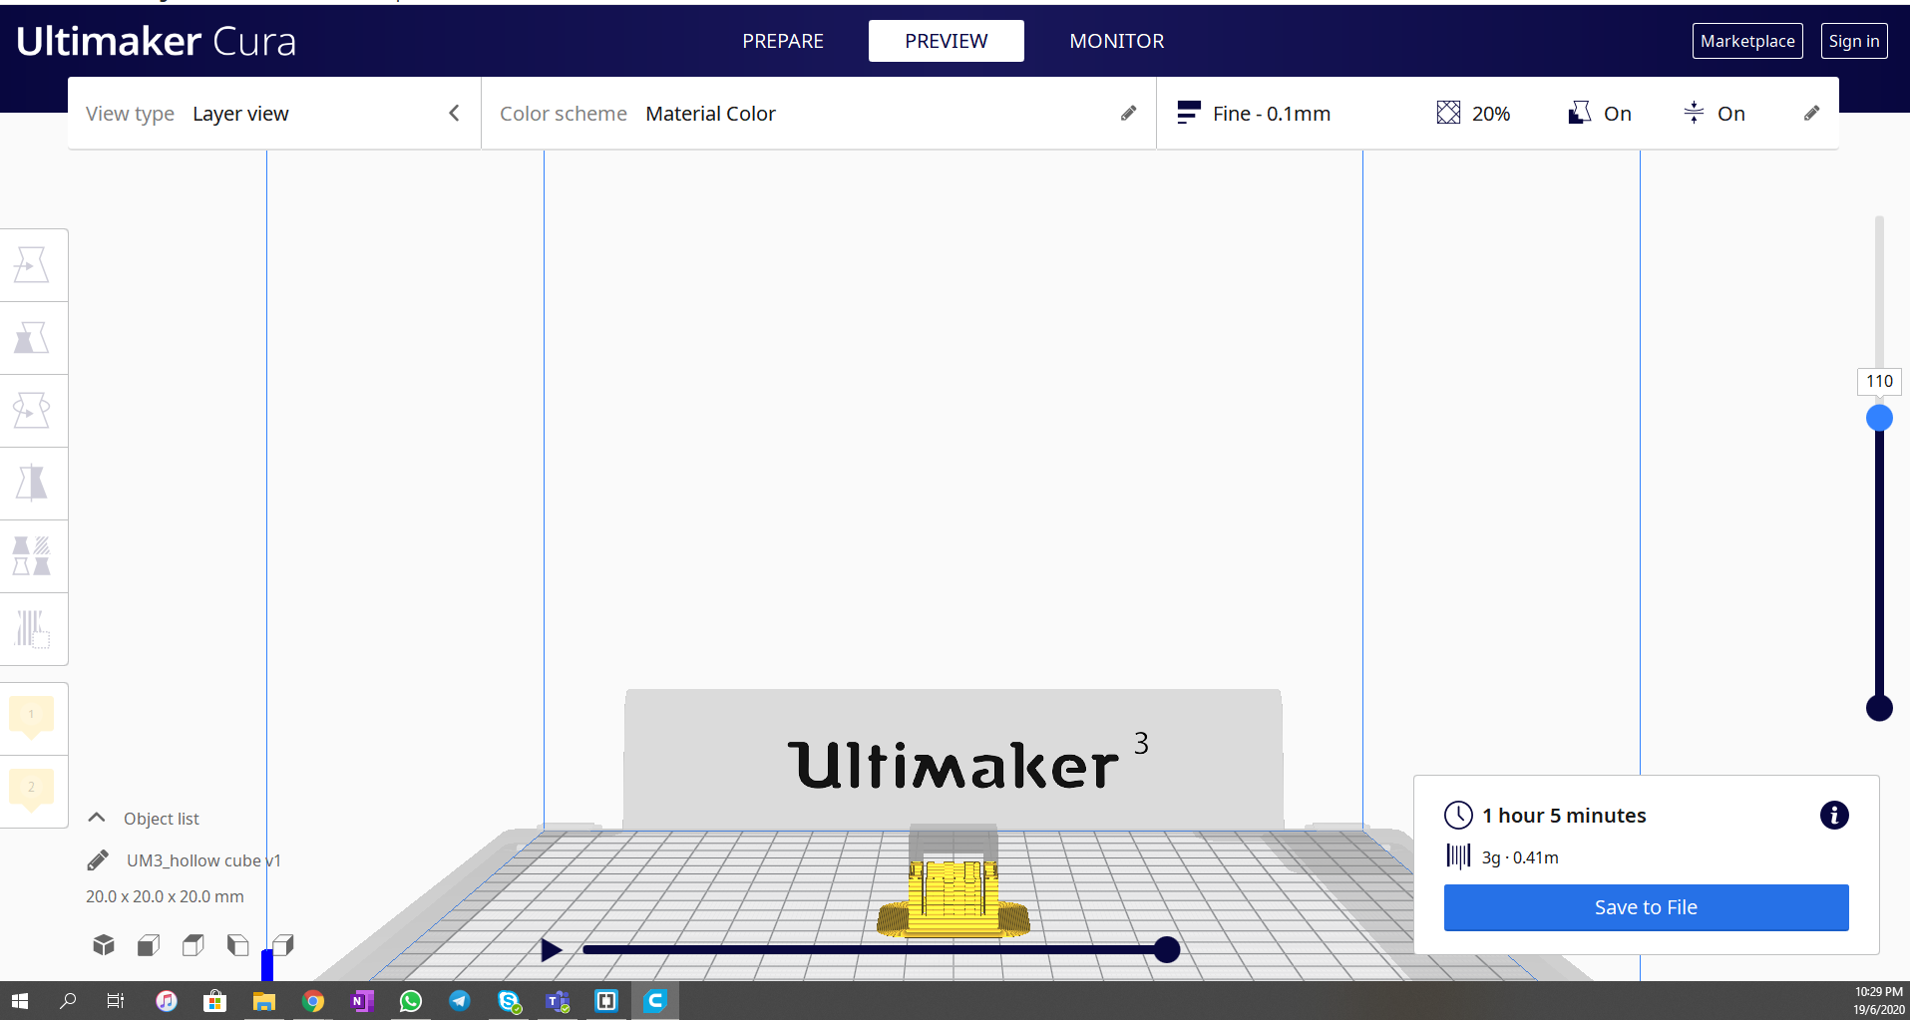The height and width of the screenshot is (1020, 1910).
Task: Select extruder 2 button
Action: pyautogui.click(x=32, y=790)
